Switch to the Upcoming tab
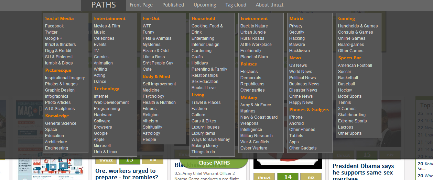 (x=205, y=5)
